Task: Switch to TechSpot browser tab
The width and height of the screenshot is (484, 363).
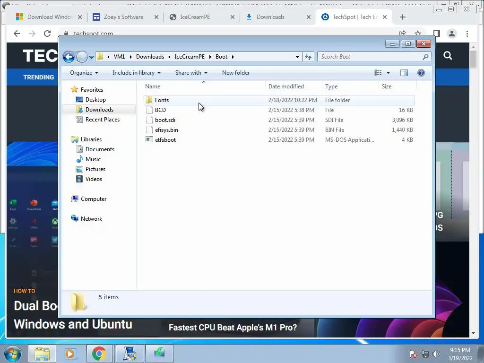Action: coord(354,17)
